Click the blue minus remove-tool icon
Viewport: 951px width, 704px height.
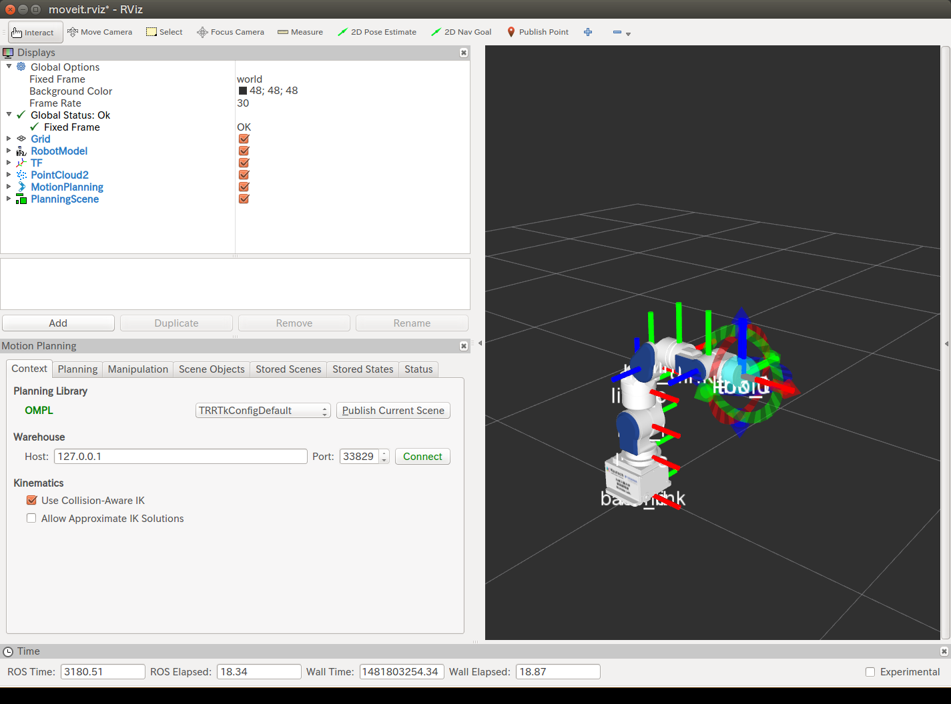point(617,32)
